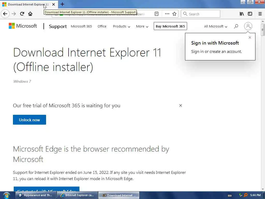Open the Firefox hamburger menu
This screenshot has width=265, height=199.
pos(260,14)
